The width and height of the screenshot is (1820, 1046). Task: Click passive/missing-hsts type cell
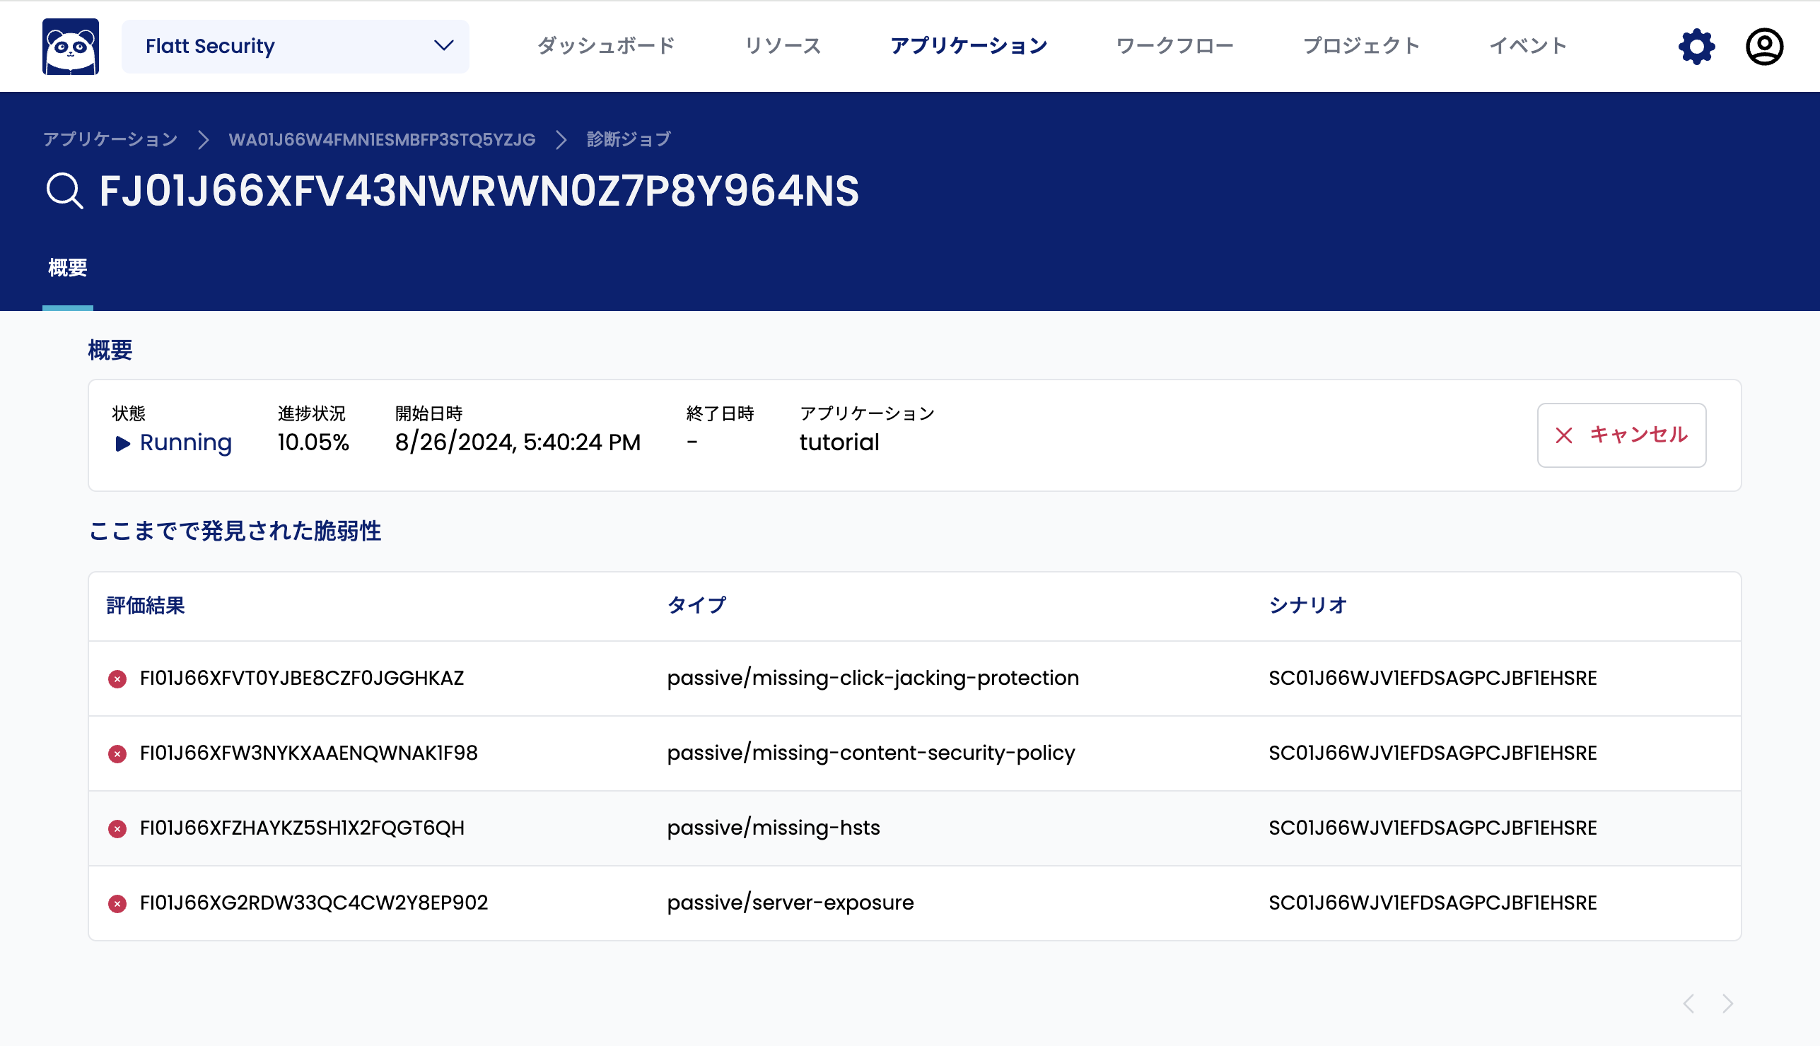point(773,828)
